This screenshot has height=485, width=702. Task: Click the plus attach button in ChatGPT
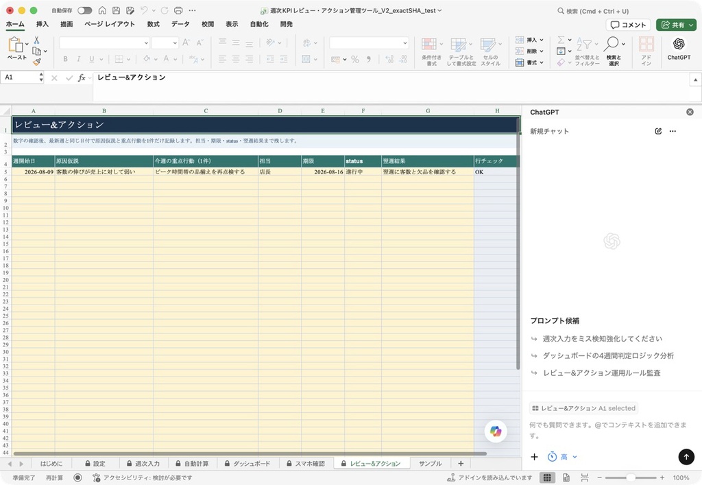coord(534,457)
